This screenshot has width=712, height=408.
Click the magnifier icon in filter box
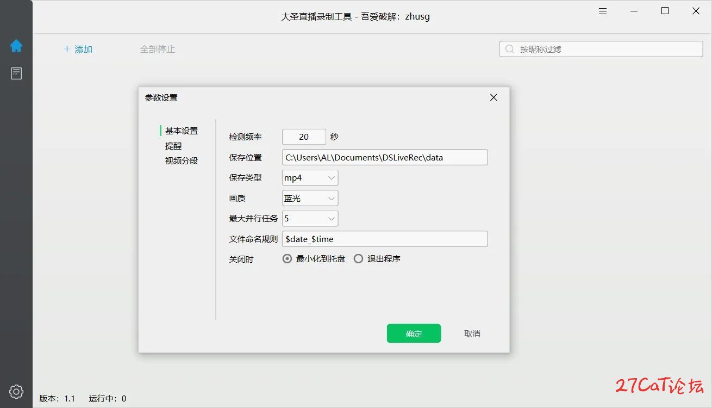[x=509, y=49]
